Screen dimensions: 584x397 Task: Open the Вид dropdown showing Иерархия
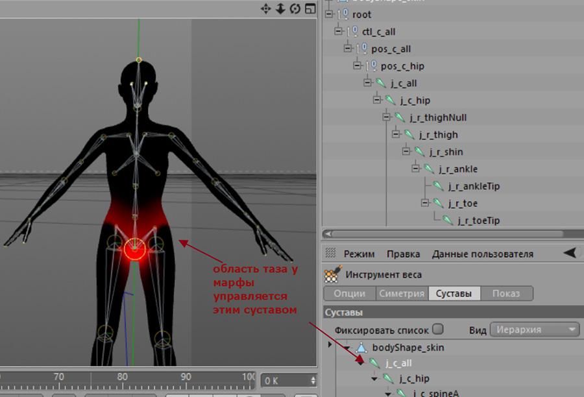coord(535,330)
